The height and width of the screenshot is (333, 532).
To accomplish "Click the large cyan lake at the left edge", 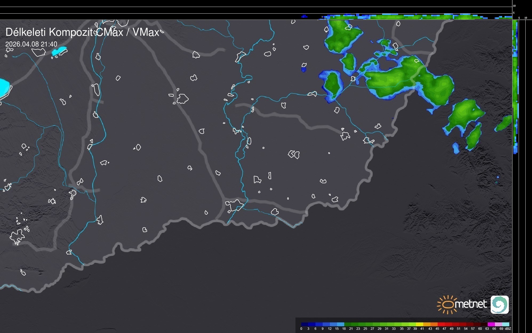I will (x=4, y=88).
